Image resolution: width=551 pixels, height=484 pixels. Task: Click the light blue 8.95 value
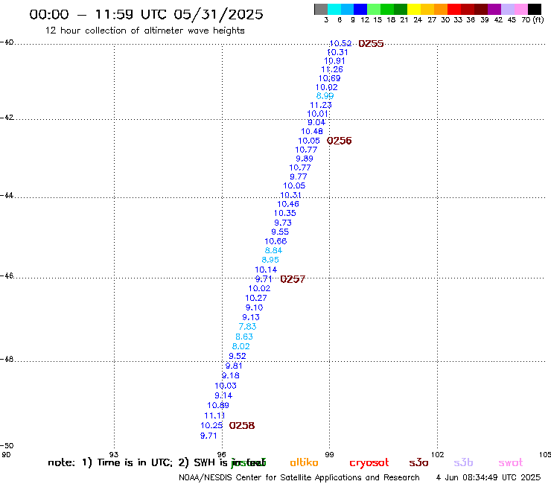[270, 260]
